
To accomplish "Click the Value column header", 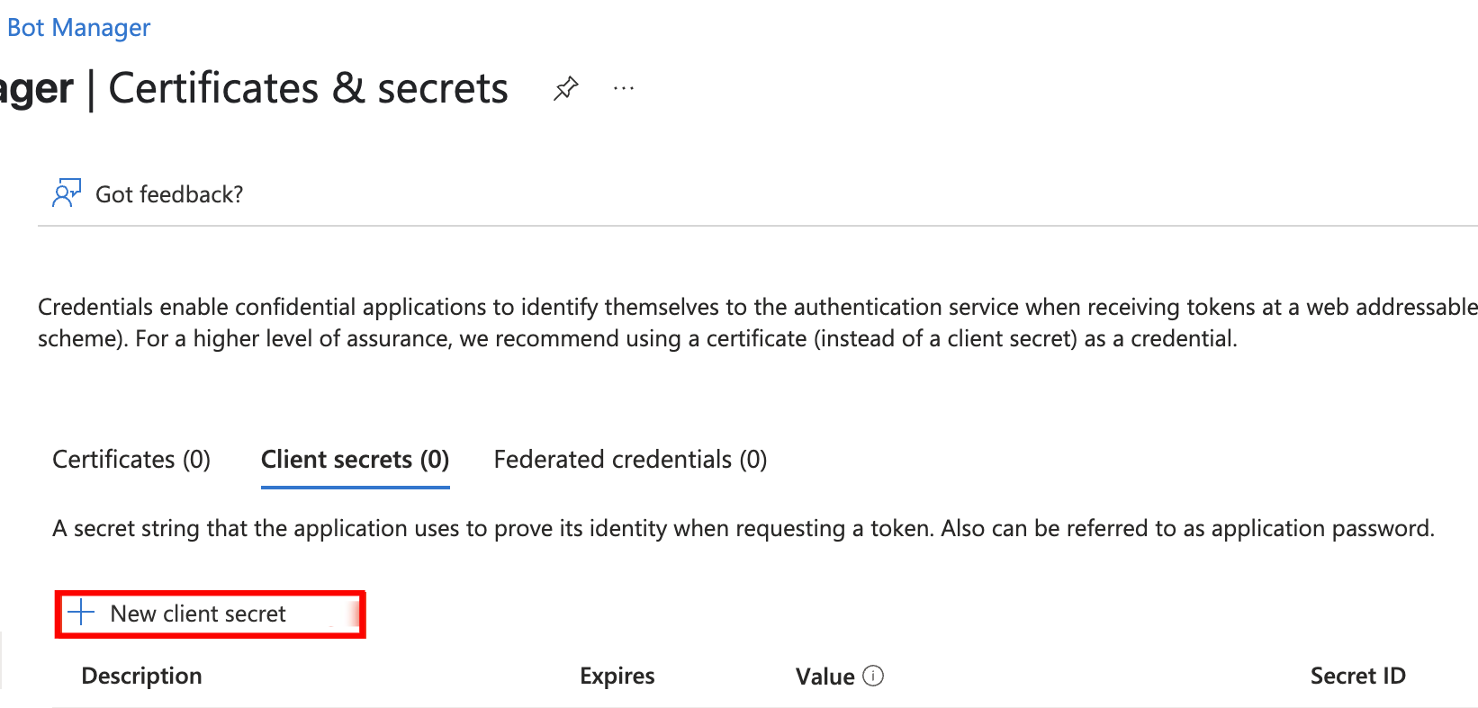I will [825, 675].
